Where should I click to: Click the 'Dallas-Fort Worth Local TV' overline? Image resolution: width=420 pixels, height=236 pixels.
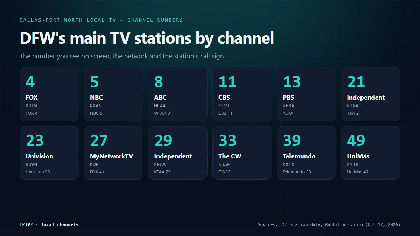tap(68, 20)
